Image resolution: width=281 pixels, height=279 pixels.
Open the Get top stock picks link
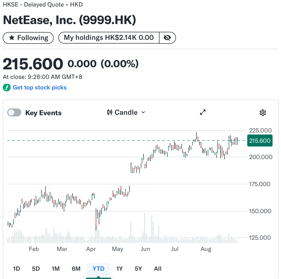click(39, 87)
